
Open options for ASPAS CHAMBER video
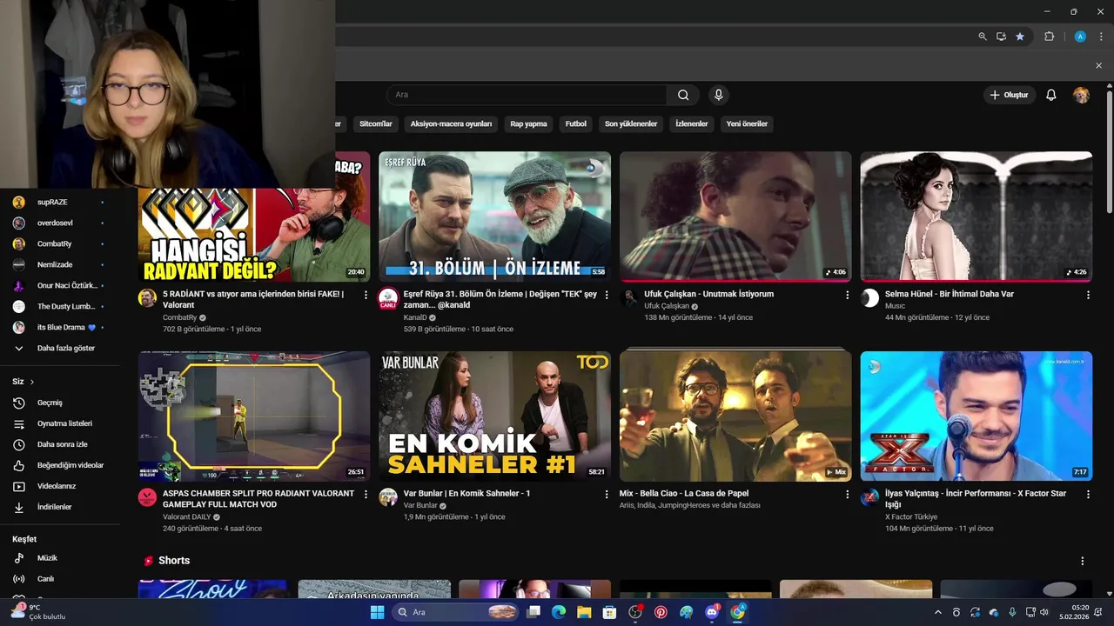366,494
